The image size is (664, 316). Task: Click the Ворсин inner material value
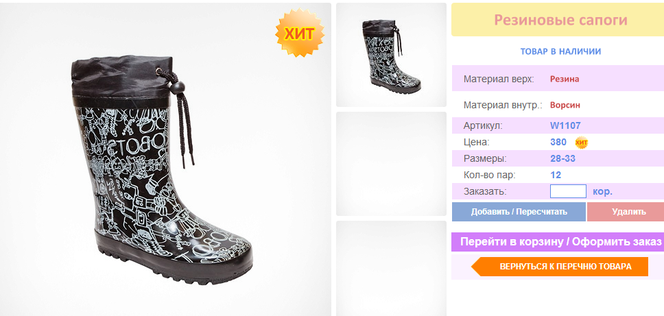point(565,106)
